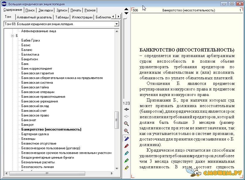245x180 pixels.
Task: Open the Закладки tab
Action: click(x=46, y=10)
